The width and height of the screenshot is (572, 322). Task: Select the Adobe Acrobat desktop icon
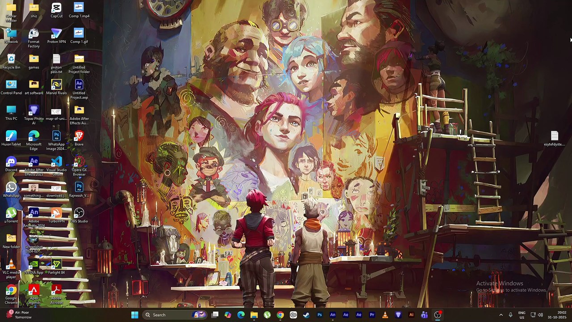tap(56, 294)
